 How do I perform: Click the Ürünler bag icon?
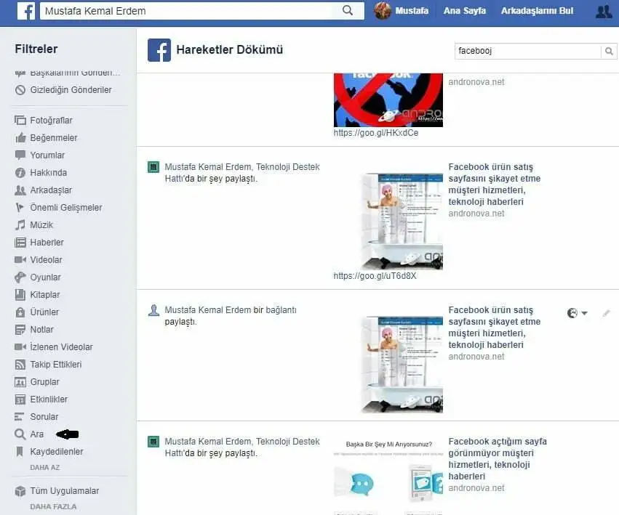coord(20,312)
